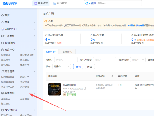Open 官方物流 link

click(x=24, y=82)
